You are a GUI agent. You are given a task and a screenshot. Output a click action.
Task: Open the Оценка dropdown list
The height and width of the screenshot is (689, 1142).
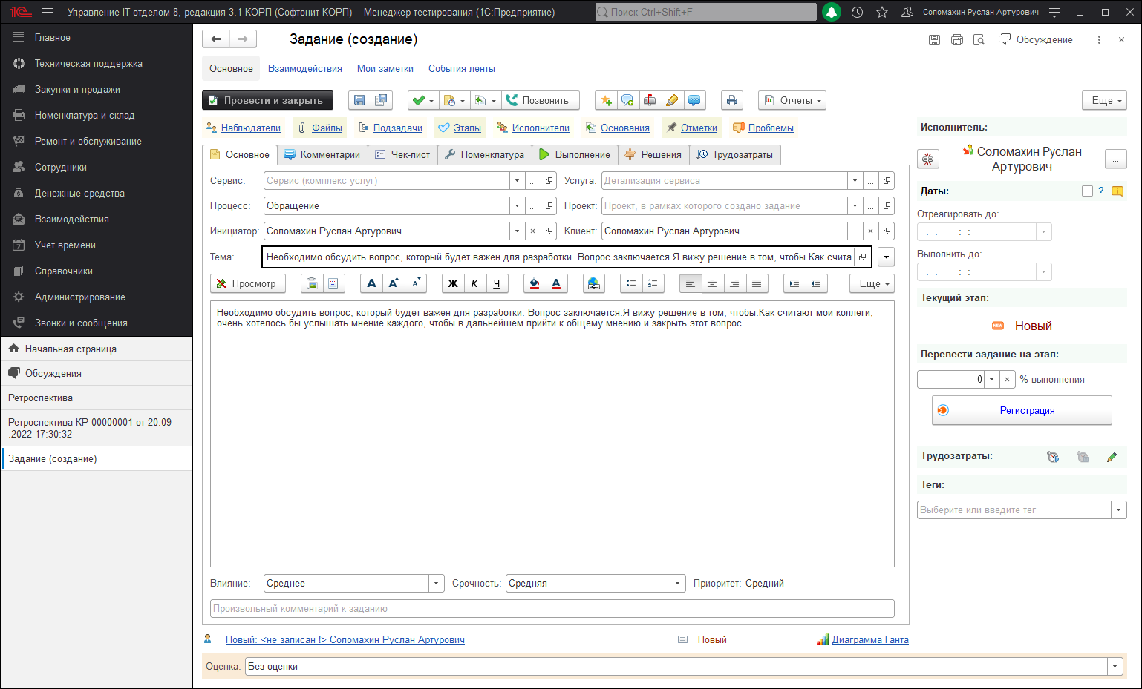click(1115, 667)
